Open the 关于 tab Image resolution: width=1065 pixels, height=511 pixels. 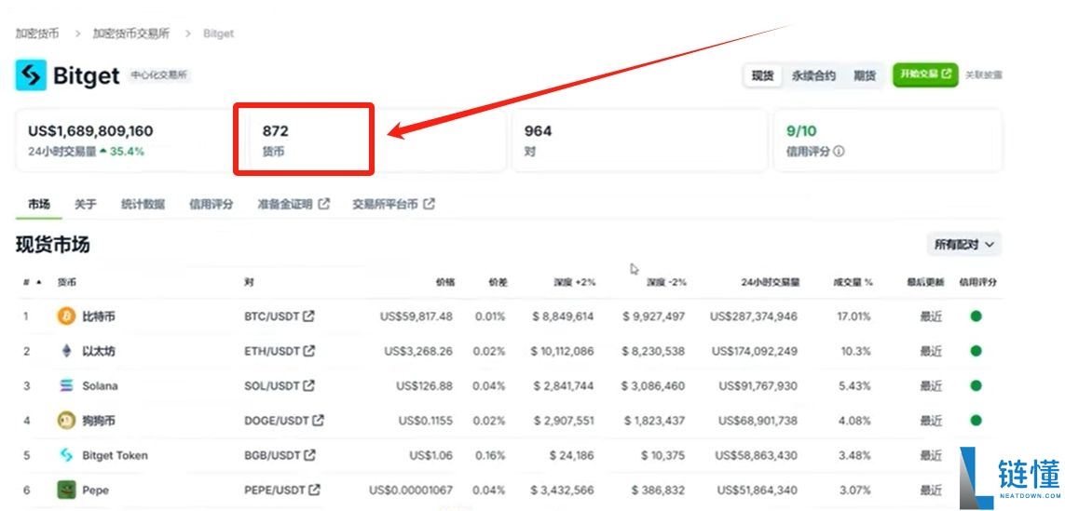pyautogui.click(x=85, y=204)
